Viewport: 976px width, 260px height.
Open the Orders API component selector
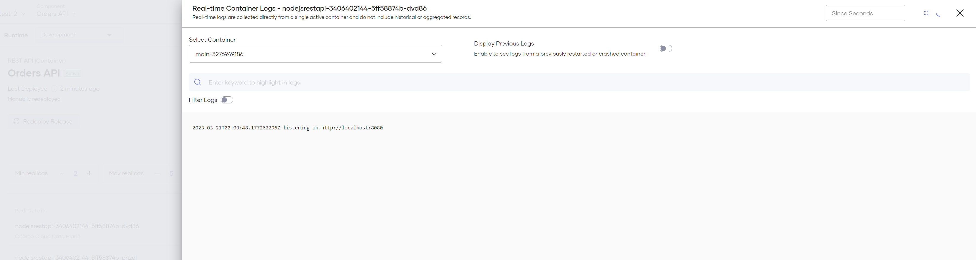coord(56,14)
